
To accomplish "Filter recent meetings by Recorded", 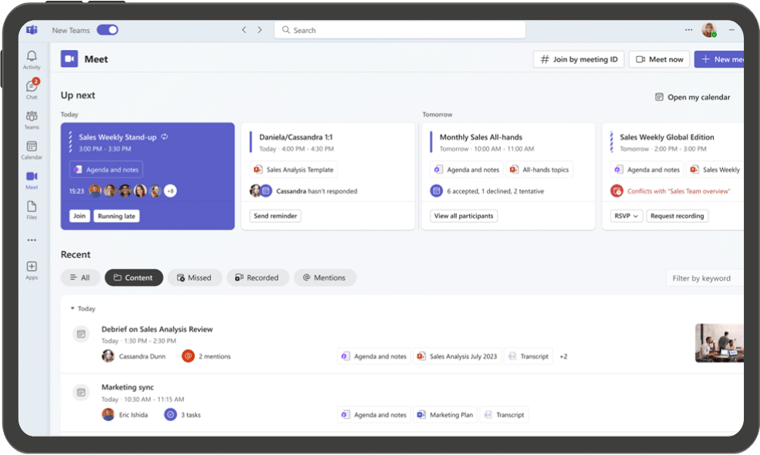I will click(258, 277).
